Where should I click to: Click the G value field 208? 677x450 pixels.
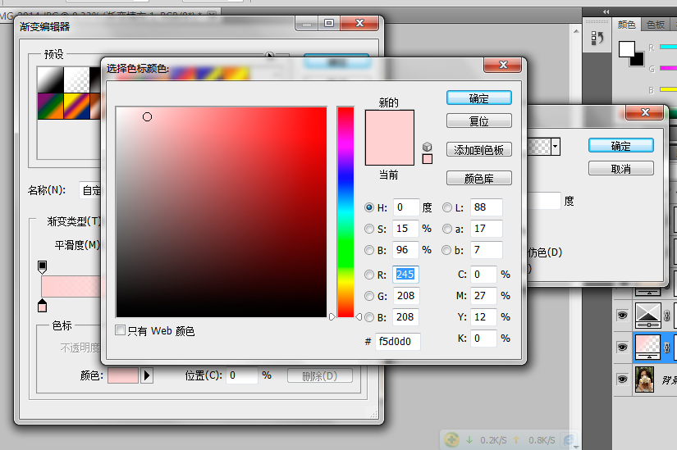click(x=405, y=296)
